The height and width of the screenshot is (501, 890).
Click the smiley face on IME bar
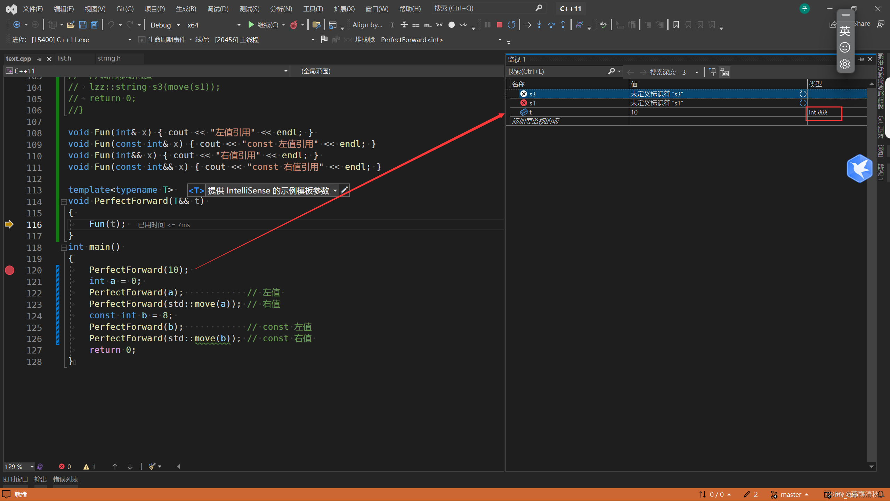[845, 47]
